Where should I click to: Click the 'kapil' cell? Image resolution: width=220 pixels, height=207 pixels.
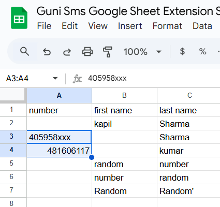(124, 124)
